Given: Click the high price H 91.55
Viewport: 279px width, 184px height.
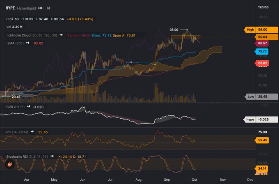Looking at the screenshot, I should tap(27, 19).
